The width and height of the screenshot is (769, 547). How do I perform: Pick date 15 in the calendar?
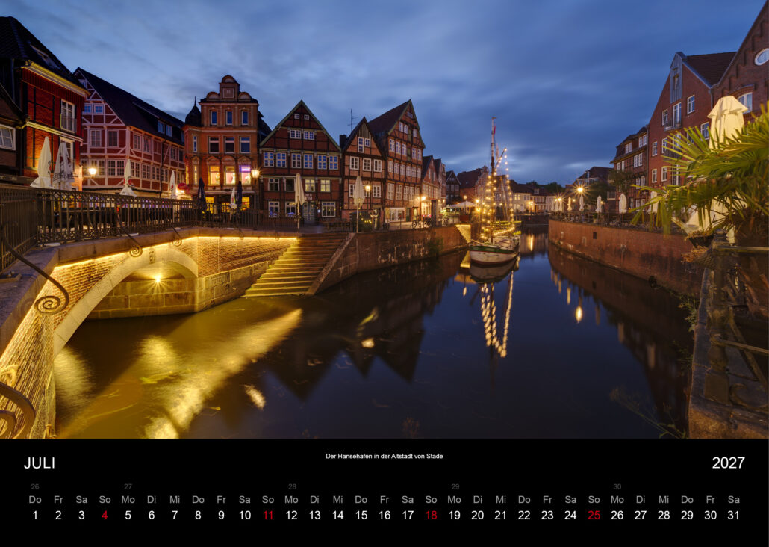(x=361, y=515)
